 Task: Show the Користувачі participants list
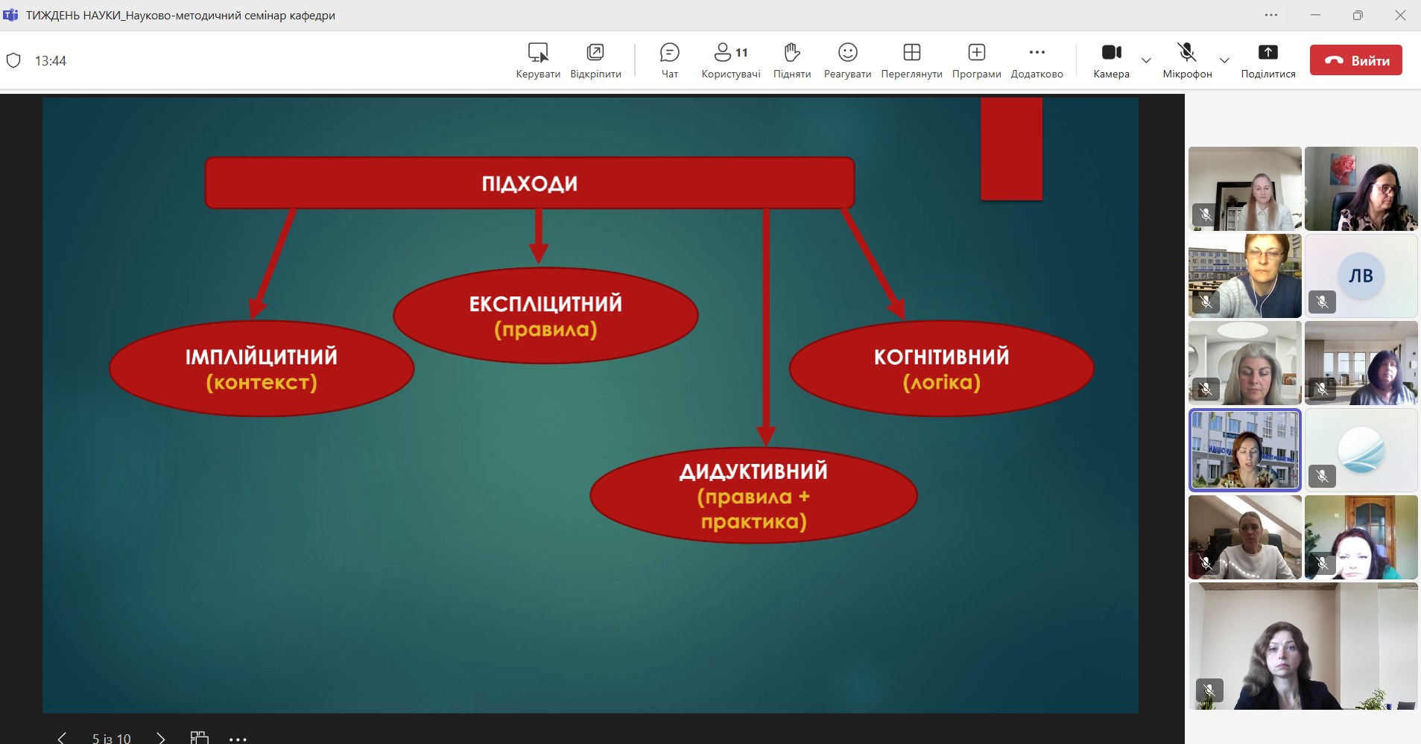[x=730, y=60]
